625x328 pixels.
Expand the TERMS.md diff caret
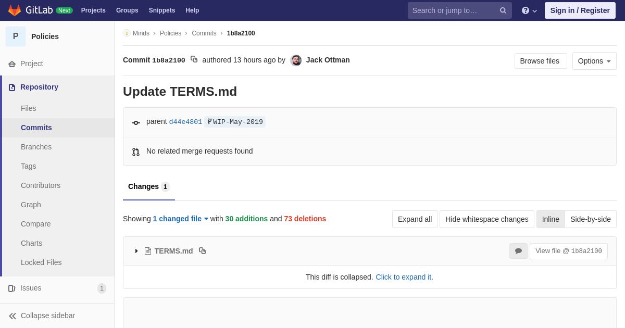click(136, 251)
